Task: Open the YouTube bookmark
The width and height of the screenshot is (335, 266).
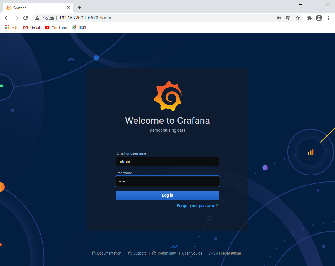Action: click(56, 27)
